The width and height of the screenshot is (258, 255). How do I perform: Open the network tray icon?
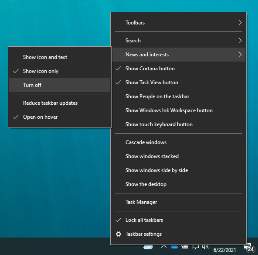195,247
